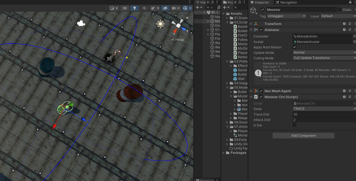Select the camera gizmo in scene
Image resolution: width=356 pixels, height=181 pixels.
81,23
